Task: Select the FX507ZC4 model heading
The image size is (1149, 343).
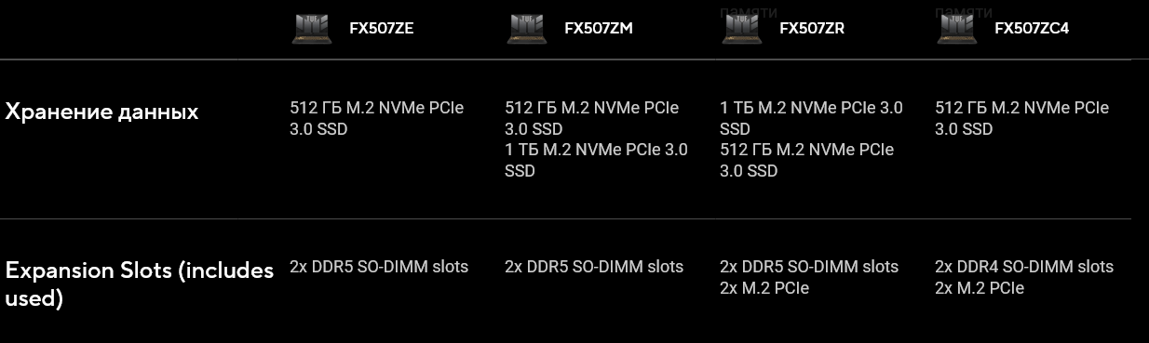Action: [1032, 28]
